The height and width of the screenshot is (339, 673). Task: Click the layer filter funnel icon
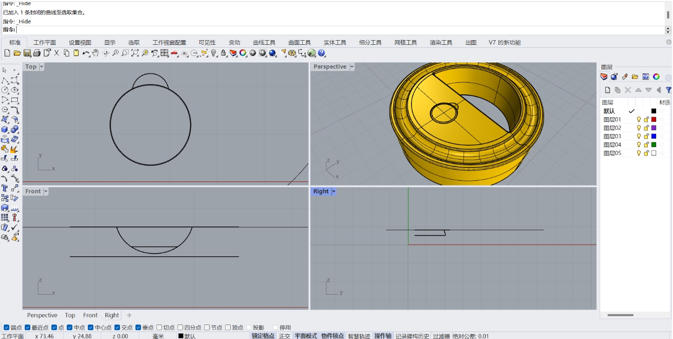point(668,90)
